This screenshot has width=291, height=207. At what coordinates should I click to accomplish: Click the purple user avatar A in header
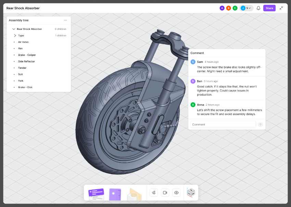[222, 8]
